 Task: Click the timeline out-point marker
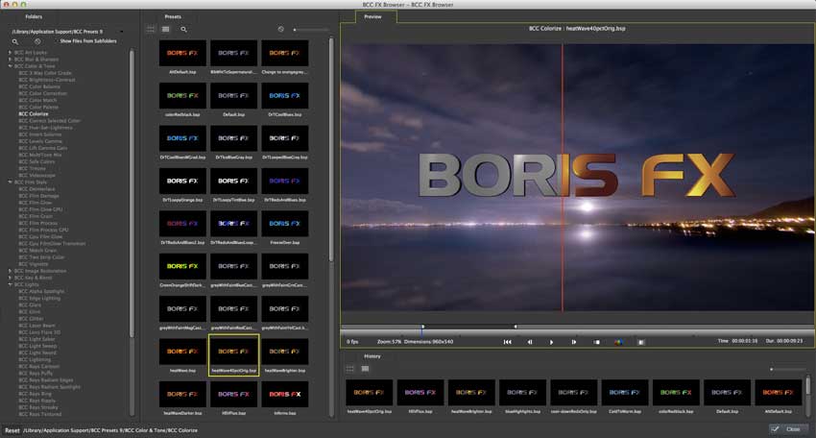coord(516,327)
